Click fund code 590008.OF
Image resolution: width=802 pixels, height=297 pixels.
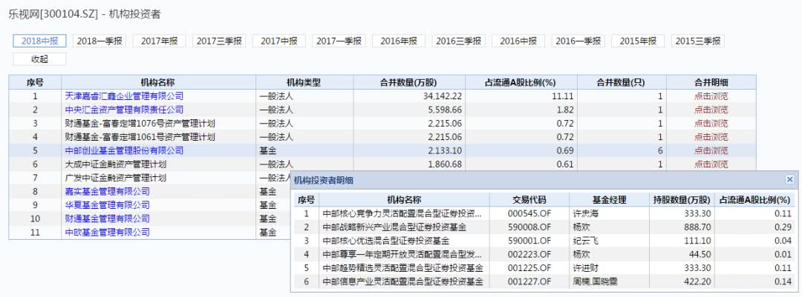(x=530, y=227)
